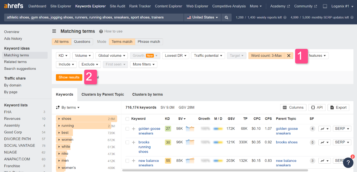This screenshot has height=172, width=357.
Task: Add new balance sneakers with plus icon
Action: [134, 161]
